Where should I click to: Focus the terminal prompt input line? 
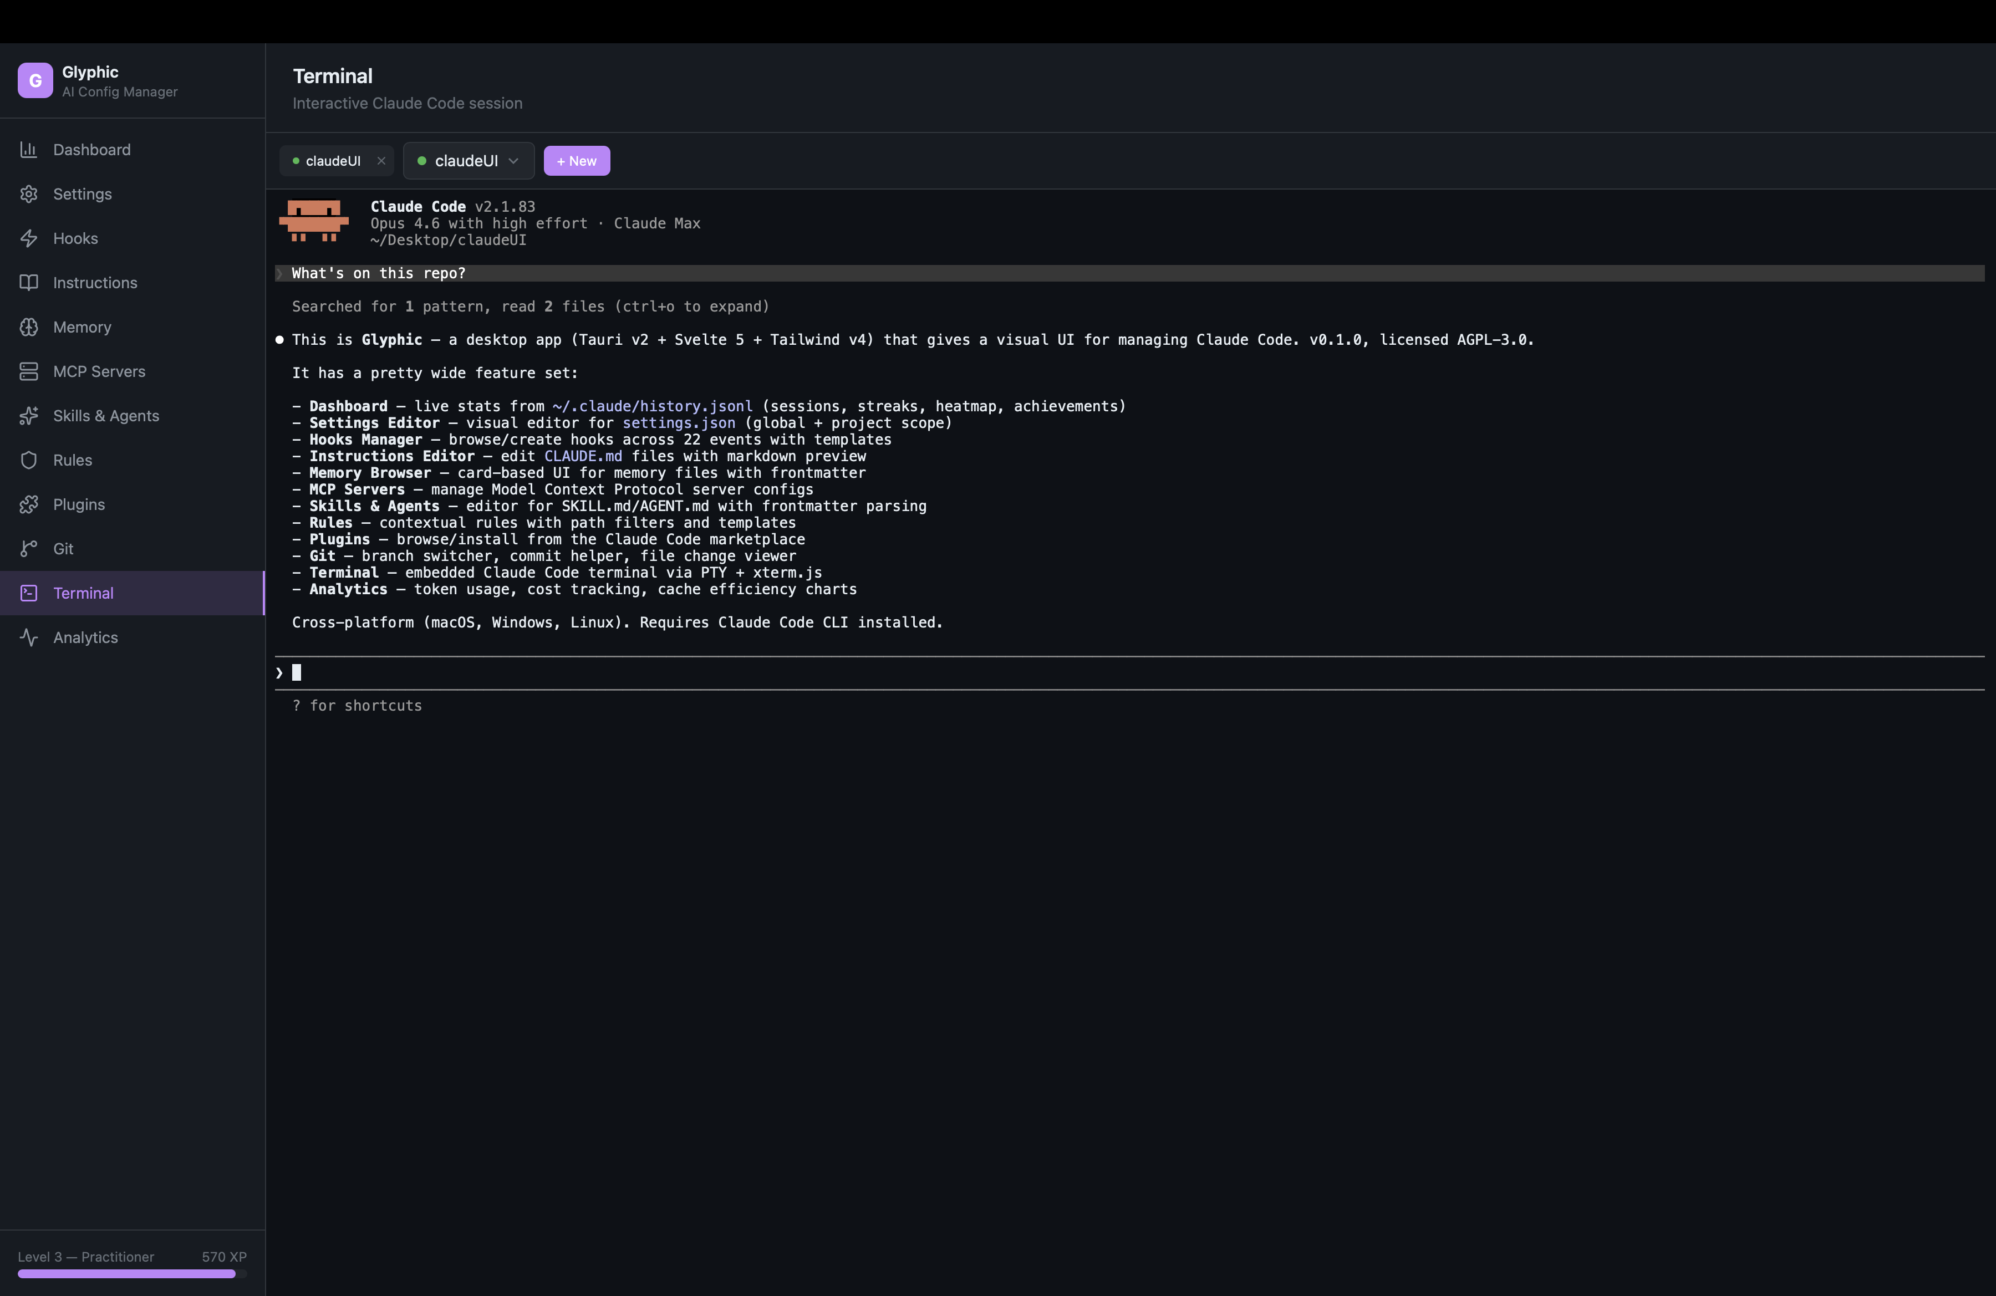click(671, 672)
